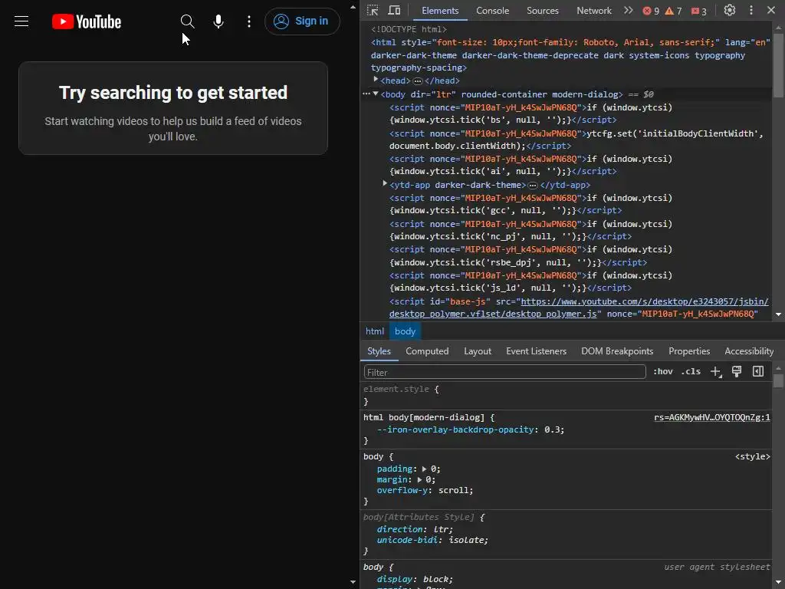Collapse the body element node
The image size is (785, 589).
click(376, 94)
